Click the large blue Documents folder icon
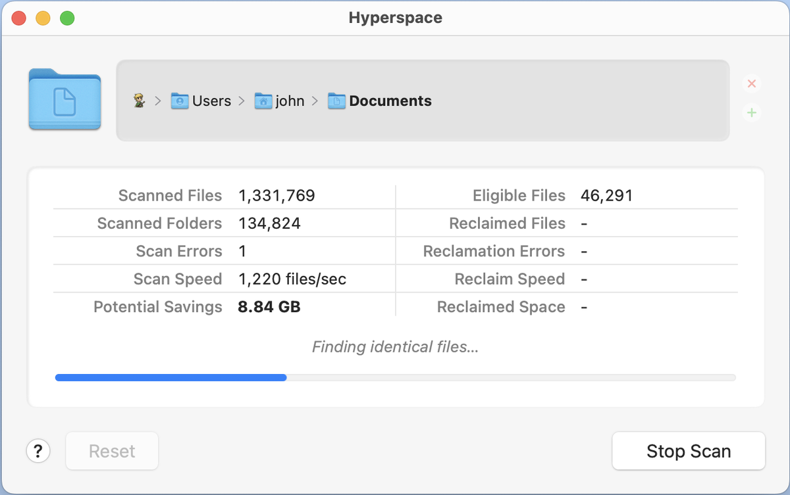This screenshot has width=790, height=495. point(64,99)
